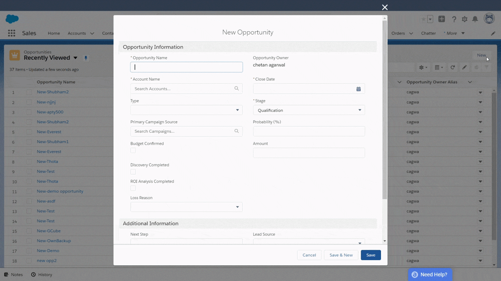Image resolution: width=501 pixels, height=281 pixels.
Task: Click the global actions plus icon
Action: 441,19
